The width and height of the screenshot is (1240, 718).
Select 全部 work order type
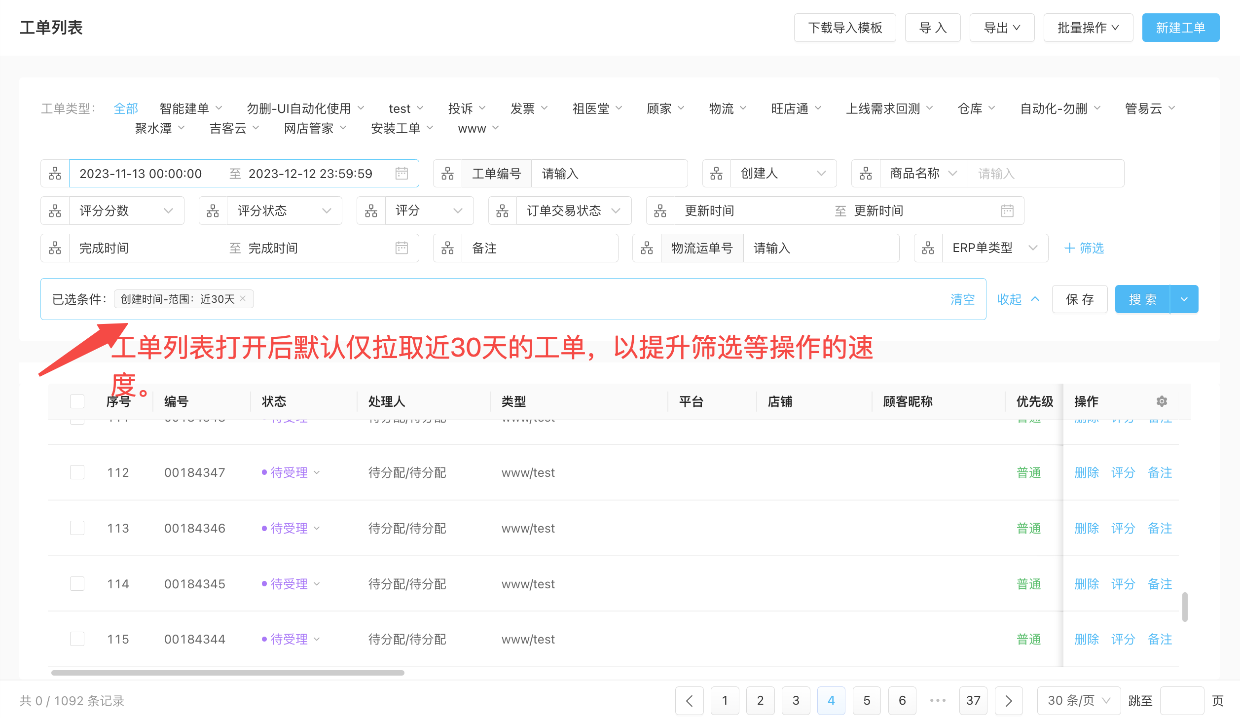tap(126, 108)
